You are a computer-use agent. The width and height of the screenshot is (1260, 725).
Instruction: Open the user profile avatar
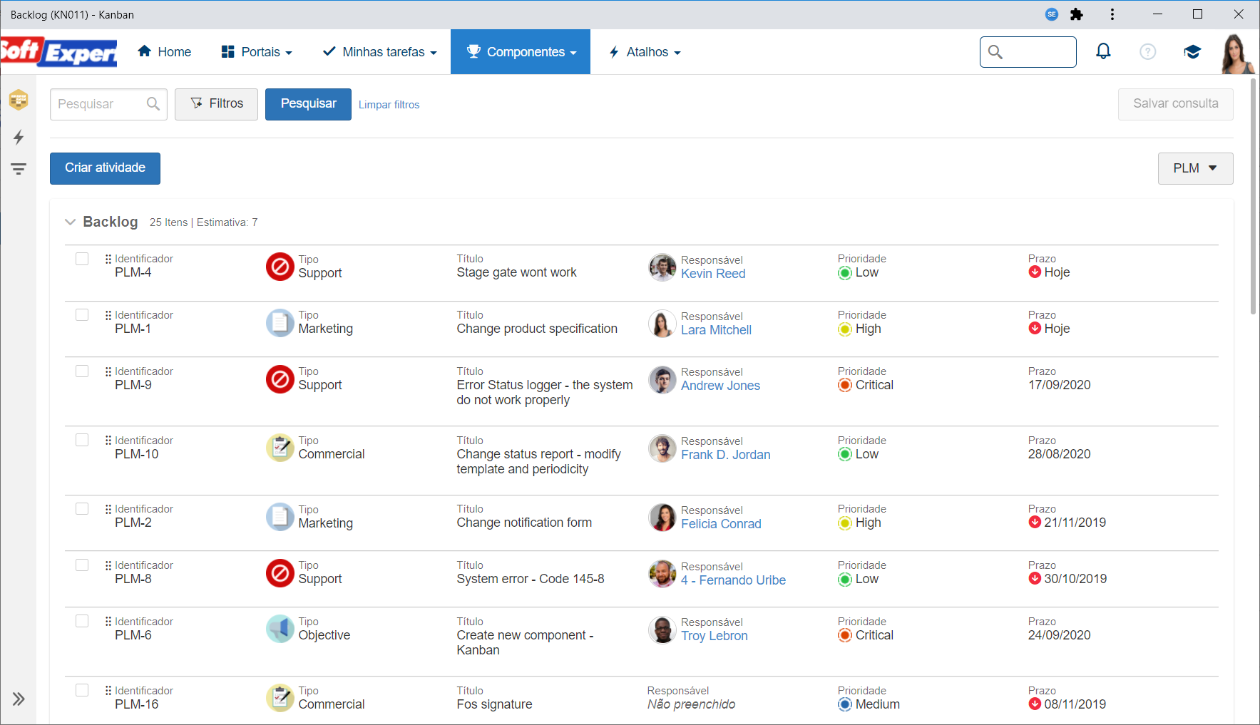[x=1237, y=53]
